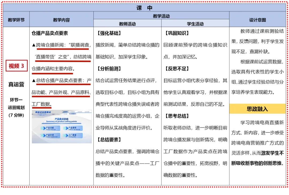Click underlined 工厂数据。 in teaching content
Viewport: 289px width, 195px height.
(42, 104)
